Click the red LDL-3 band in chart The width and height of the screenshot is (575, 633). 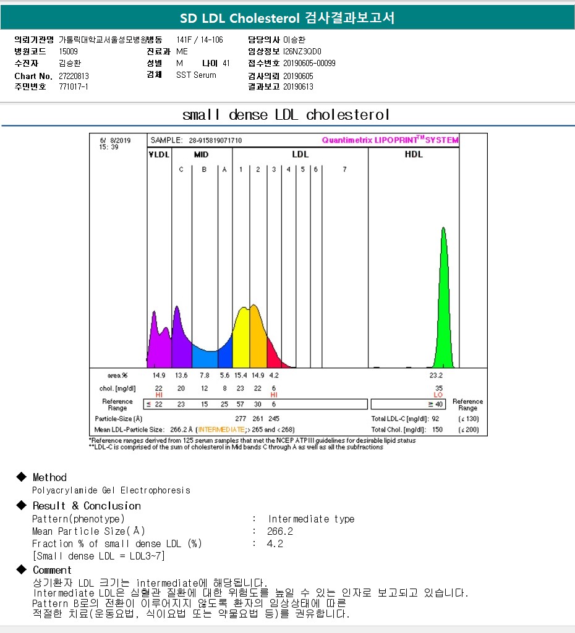tap(273, 355)
